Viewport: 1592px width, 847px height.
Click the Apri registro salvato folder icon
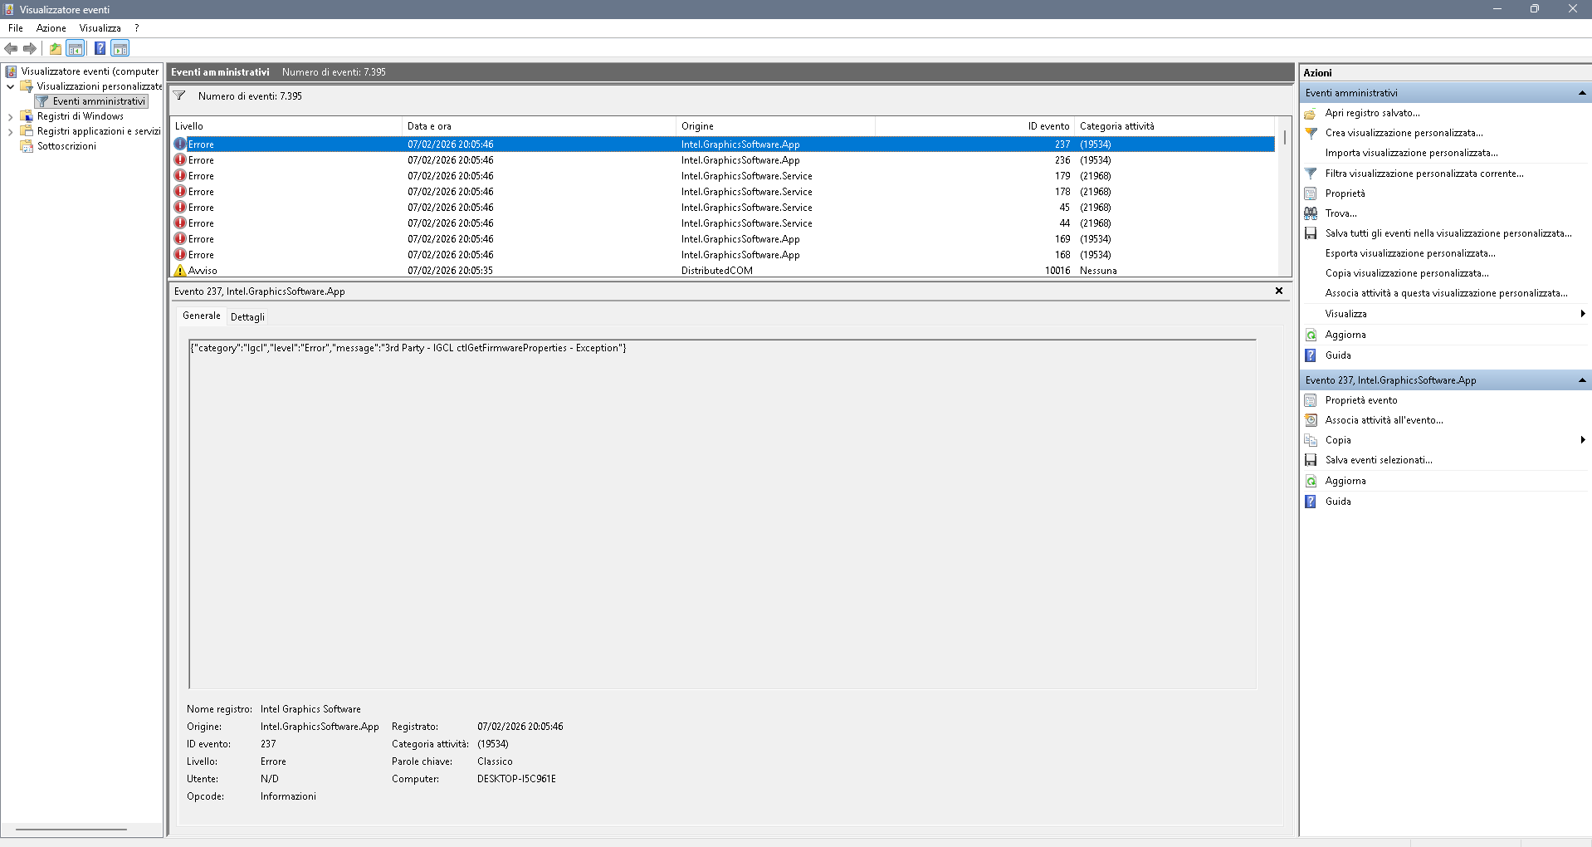[1311, 113]
